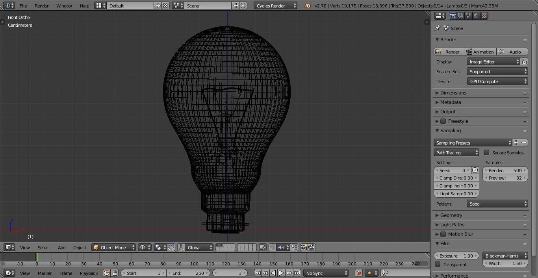538x278 pixels.
Task: Toggle the animated seed clock icon
Action: (x=475, y=170)
